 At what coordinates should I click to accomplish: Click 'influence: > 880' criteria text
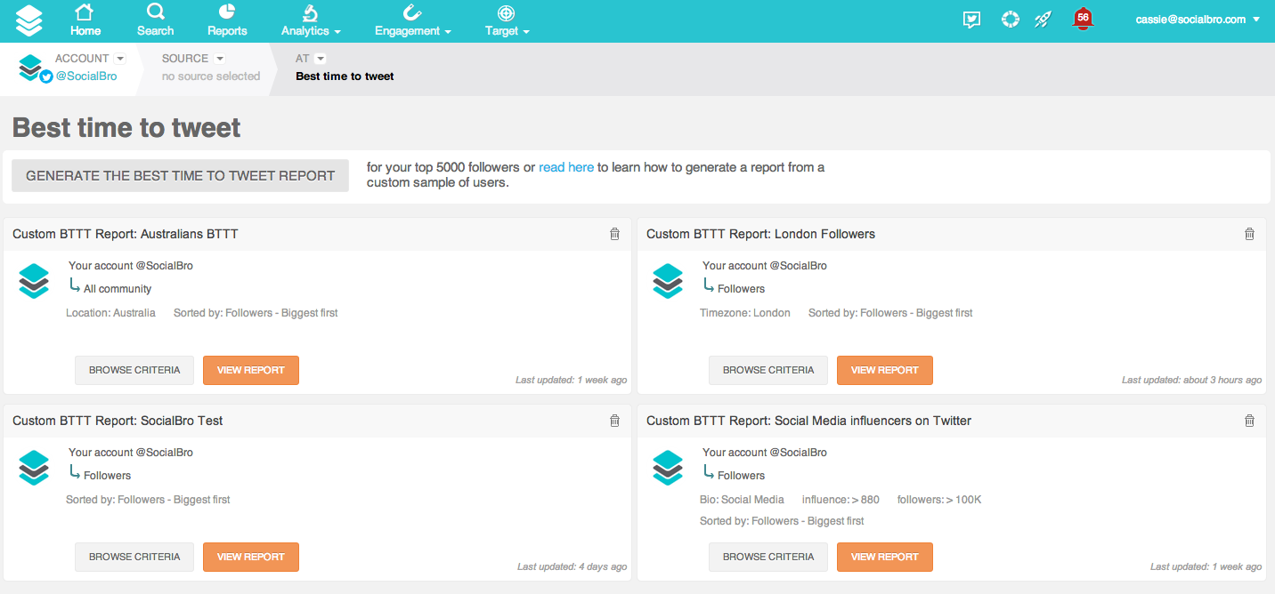pyautogui.click(x=841, y=500)
